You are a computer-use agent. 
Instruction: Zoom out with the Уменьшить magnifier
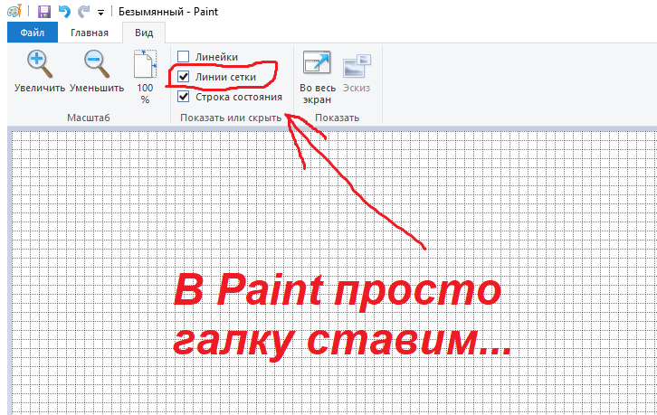(97, 71)
